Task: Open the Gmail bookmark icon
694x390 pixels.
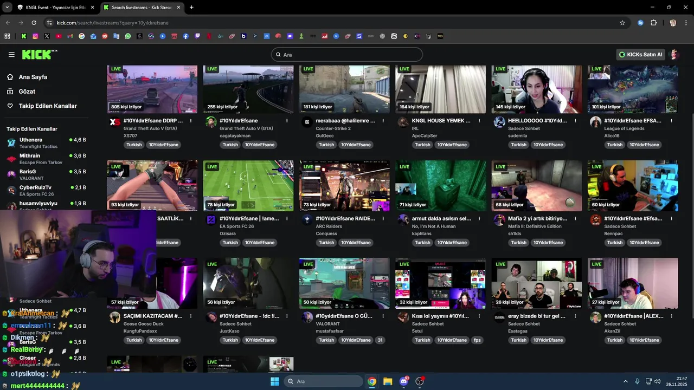Action: tap(70, 36)
